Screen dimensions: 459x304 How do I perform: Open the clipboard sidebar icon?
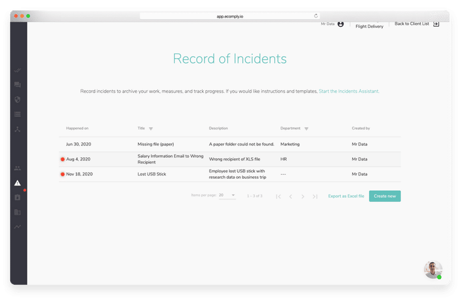(x=18, y=197)
